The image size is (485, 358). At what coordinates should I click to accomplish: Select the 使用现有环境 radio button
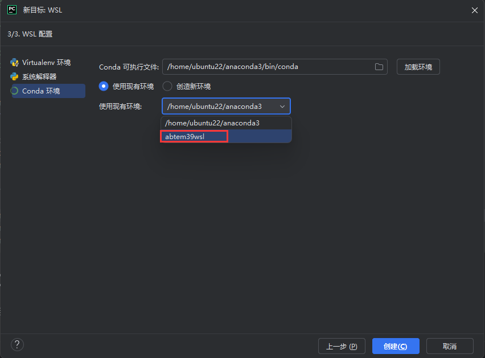104,86
